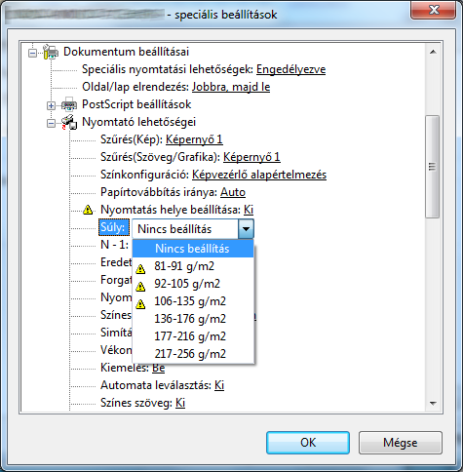The height and width of the screenshot is (472, 463).
Task: Click the Be value of Kiemelés
Action: click(159, 368)
